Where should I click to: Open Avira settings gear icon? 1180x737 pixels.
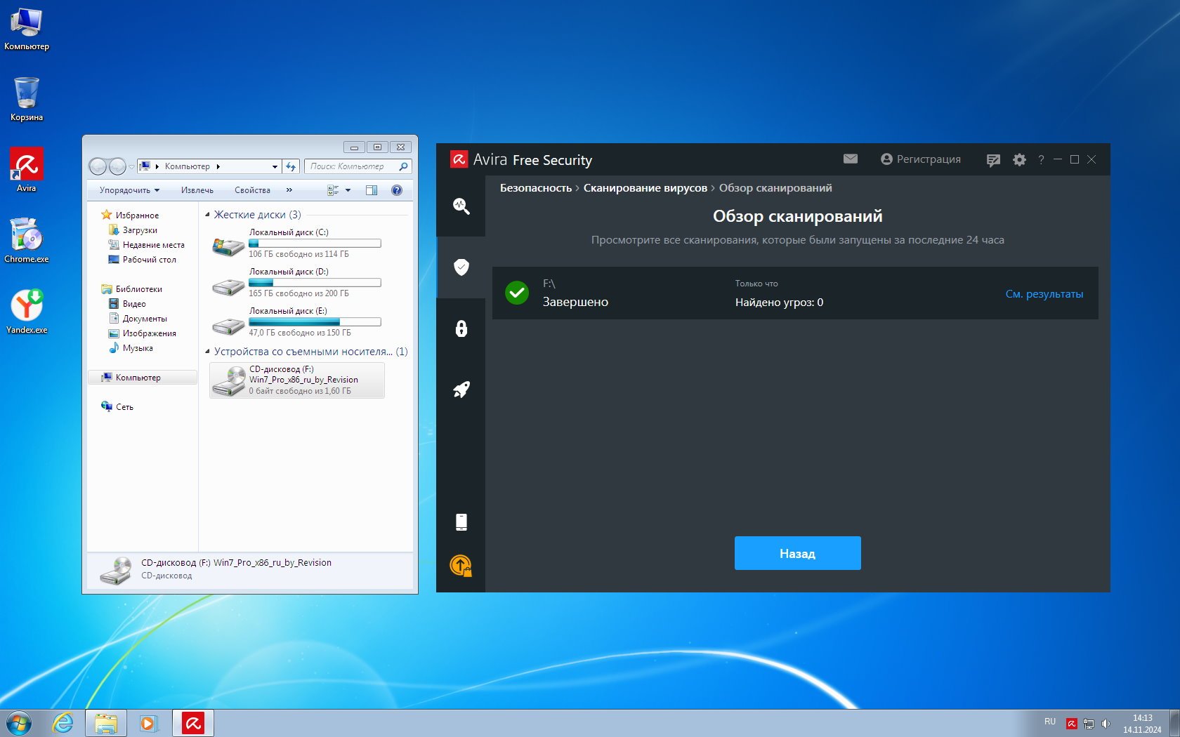click(1019, 160)
